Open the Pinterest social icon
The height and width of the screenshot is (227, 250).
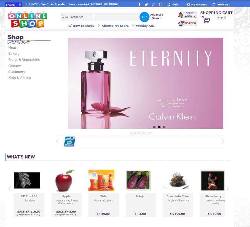coord(160,4)
